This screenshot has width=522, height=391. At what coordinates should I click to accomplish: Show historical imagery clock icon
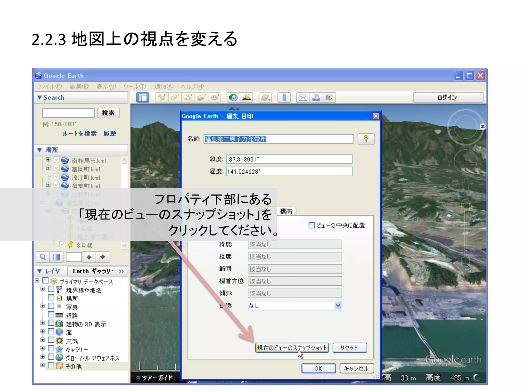click(233, 97)
